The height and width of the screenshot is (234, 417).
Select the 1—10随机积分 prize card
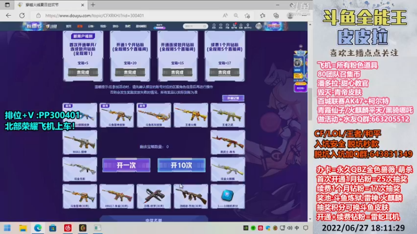tap(228, 197)
